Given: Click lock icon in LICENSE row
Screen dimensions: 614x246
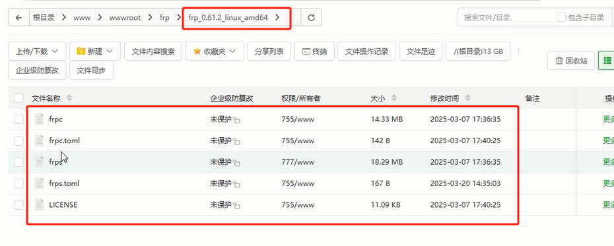Looking at the screenshot, I should 237,206.
